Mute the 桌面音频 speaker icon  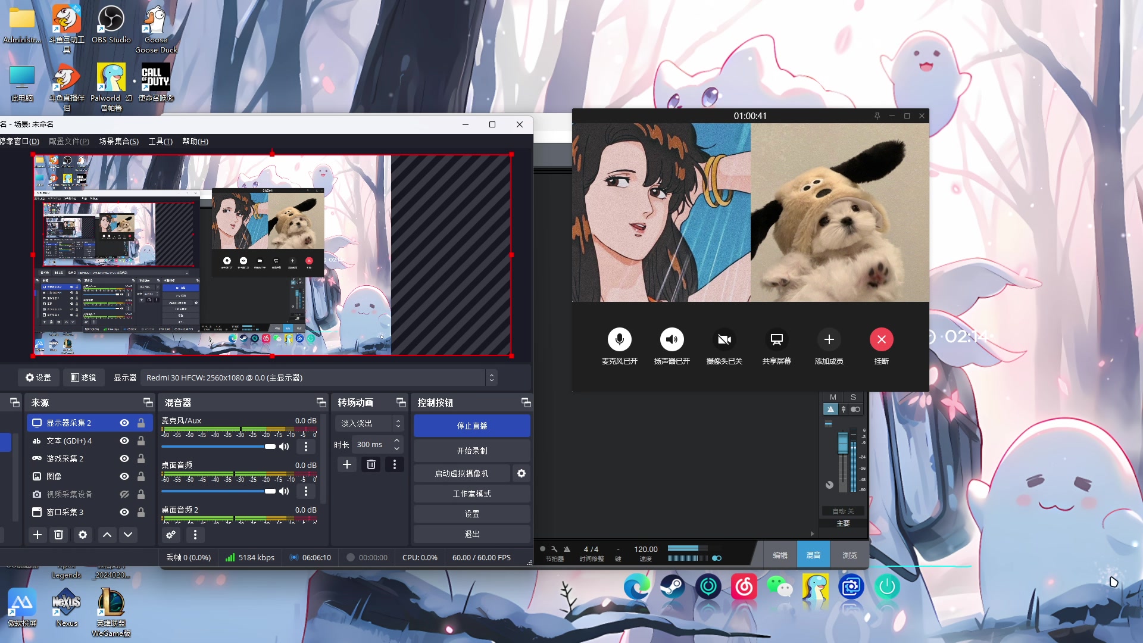point(284,491)
